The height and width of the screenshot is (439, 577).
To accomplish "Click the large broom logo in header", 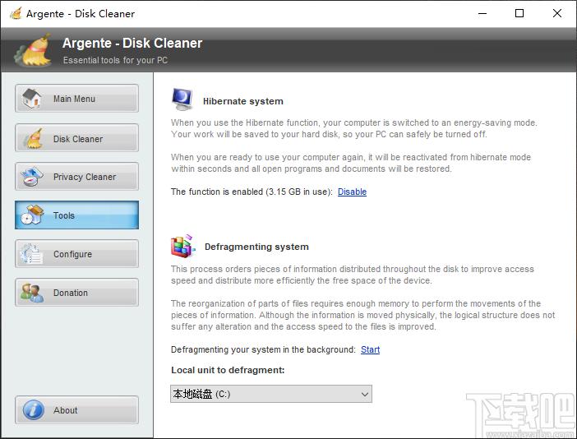I will point(33,50).
